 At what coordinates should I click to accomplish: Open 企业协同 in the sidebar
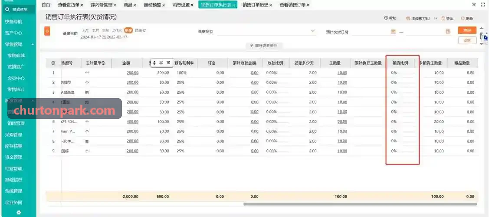coord(14,203)
